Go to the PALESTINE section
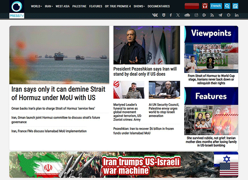248x180 pixels. click(x=79, y=6)
